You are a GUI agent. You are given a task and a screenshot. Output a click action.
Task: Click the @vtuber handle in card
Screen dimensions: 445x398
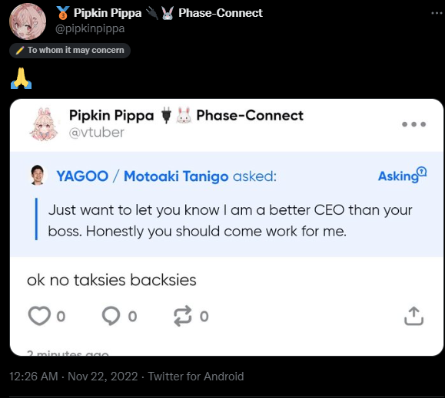click(97, 133)
